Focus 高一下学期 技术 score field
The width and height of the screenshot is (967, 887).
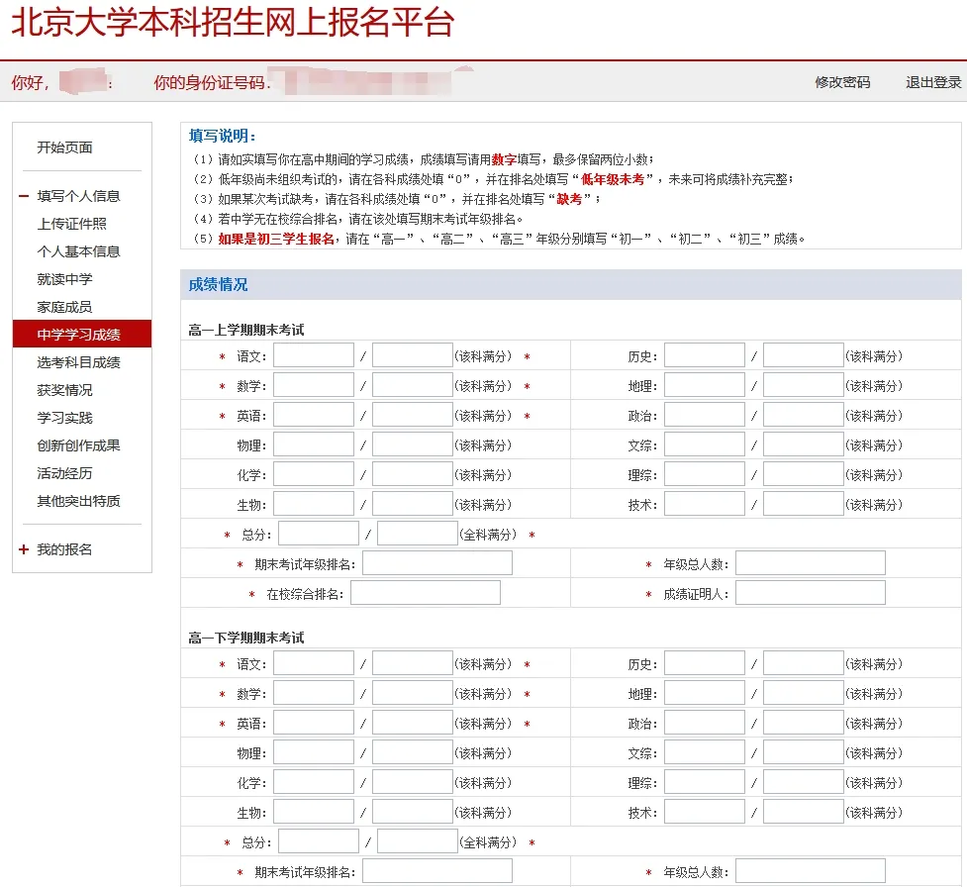point(705,812)
